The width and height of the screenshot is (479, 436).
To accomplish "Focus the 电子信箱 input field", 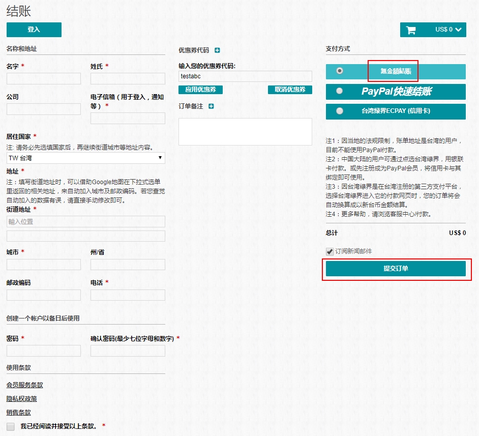I will pos(128,118).
